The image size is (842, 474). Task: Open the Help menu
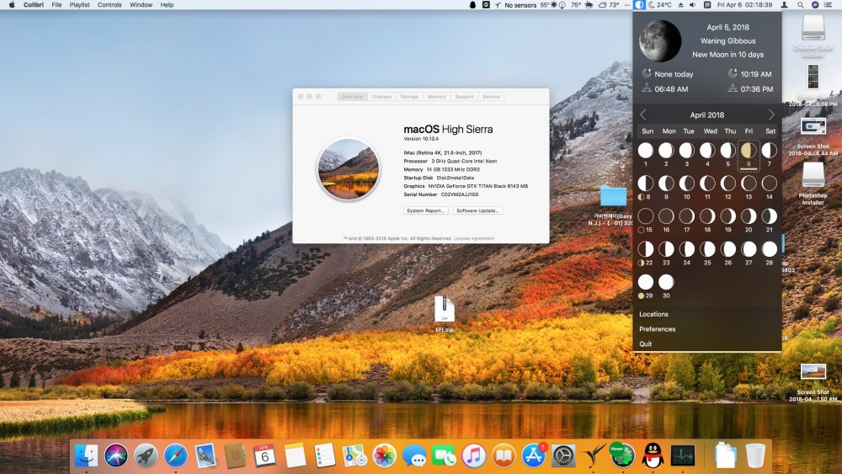pyautogui.click(x=167, y=5)
